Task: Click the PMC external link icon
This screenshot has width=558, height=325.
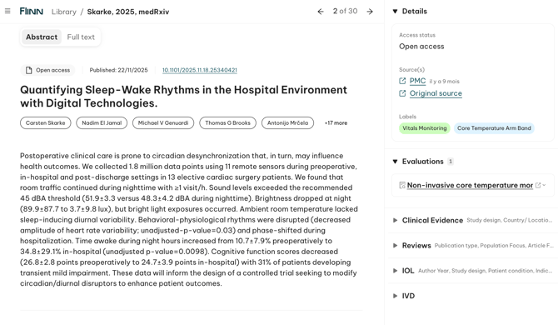Action: tap(402, 81)
